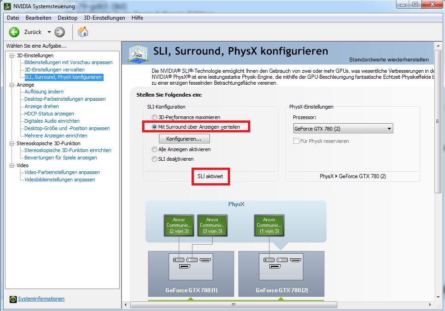This screenshot has width=445, height=311.
Task: Click the horizontal scrollbar left arrow
Action: point(126,305)
